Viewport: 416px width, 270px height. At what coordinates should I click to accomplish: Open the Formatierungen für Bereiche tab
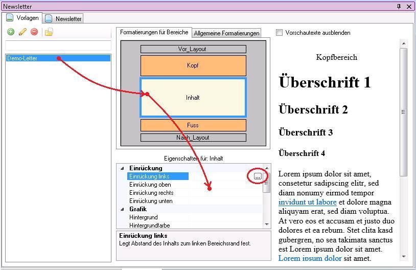[154, 32]
